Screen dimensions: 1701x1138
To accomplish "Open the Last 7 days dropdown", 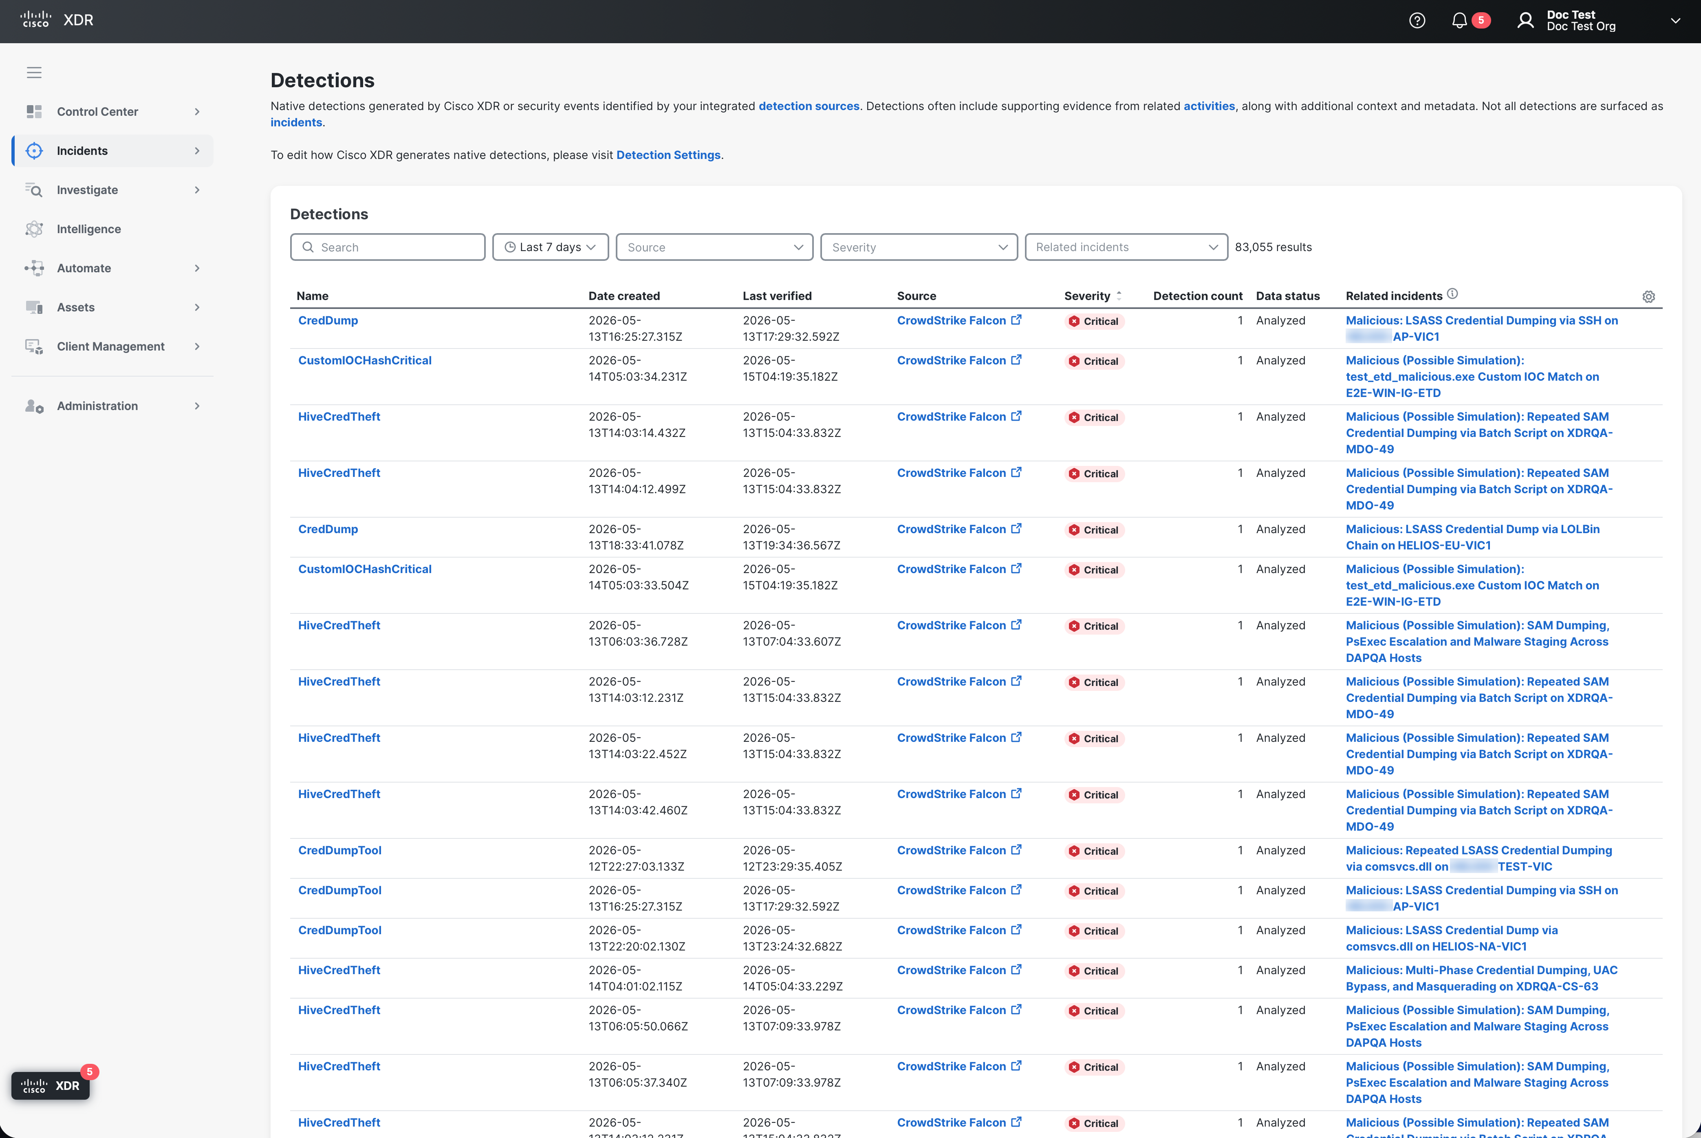I will [x=550, y=247].
